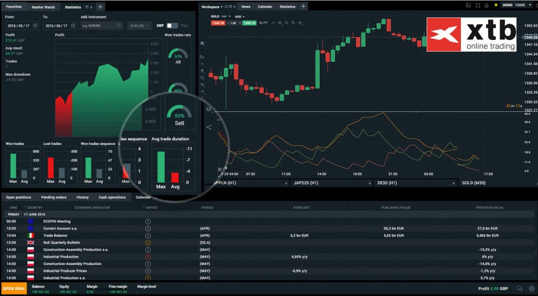
Task: Click the folder icon in Add instrument field
Action: click(x=118, y=26)
